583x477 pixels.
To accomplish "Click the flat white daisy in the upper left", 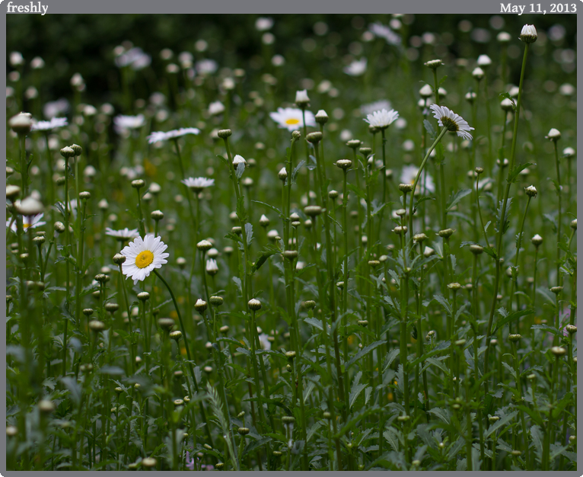I will click(x=173, y=135).
